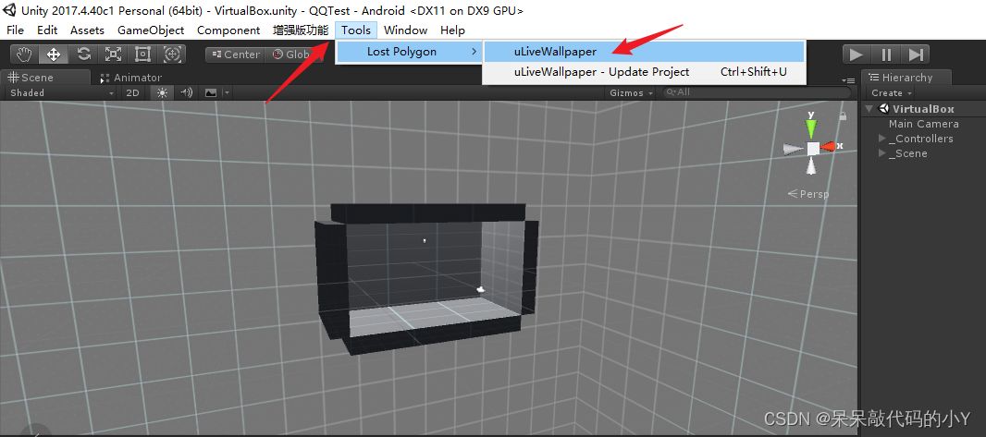The width and height of the screenshot is (986, 437).
Task: Open the Assets menu
Action: (87, 30)
